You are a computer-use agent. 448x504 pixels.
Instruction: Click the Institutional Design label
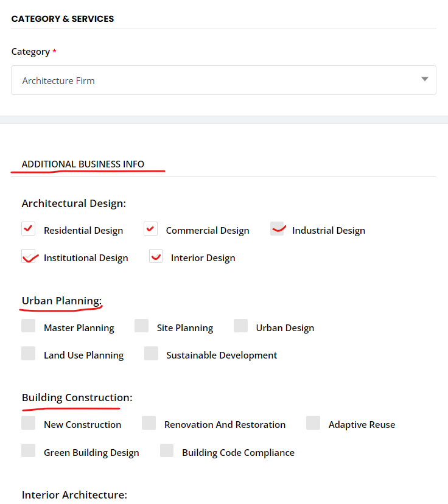click(86, 258)
